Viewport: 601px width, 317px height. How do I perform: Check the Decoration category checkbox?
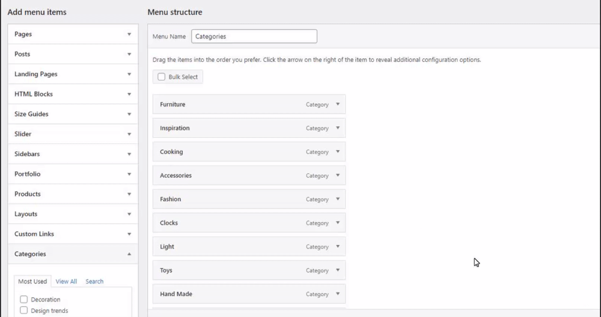24,300
